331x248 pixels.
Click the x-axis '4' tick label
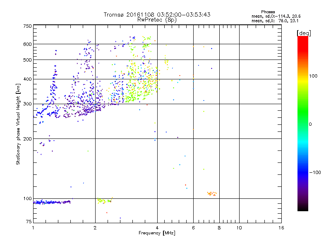point(157,228)
